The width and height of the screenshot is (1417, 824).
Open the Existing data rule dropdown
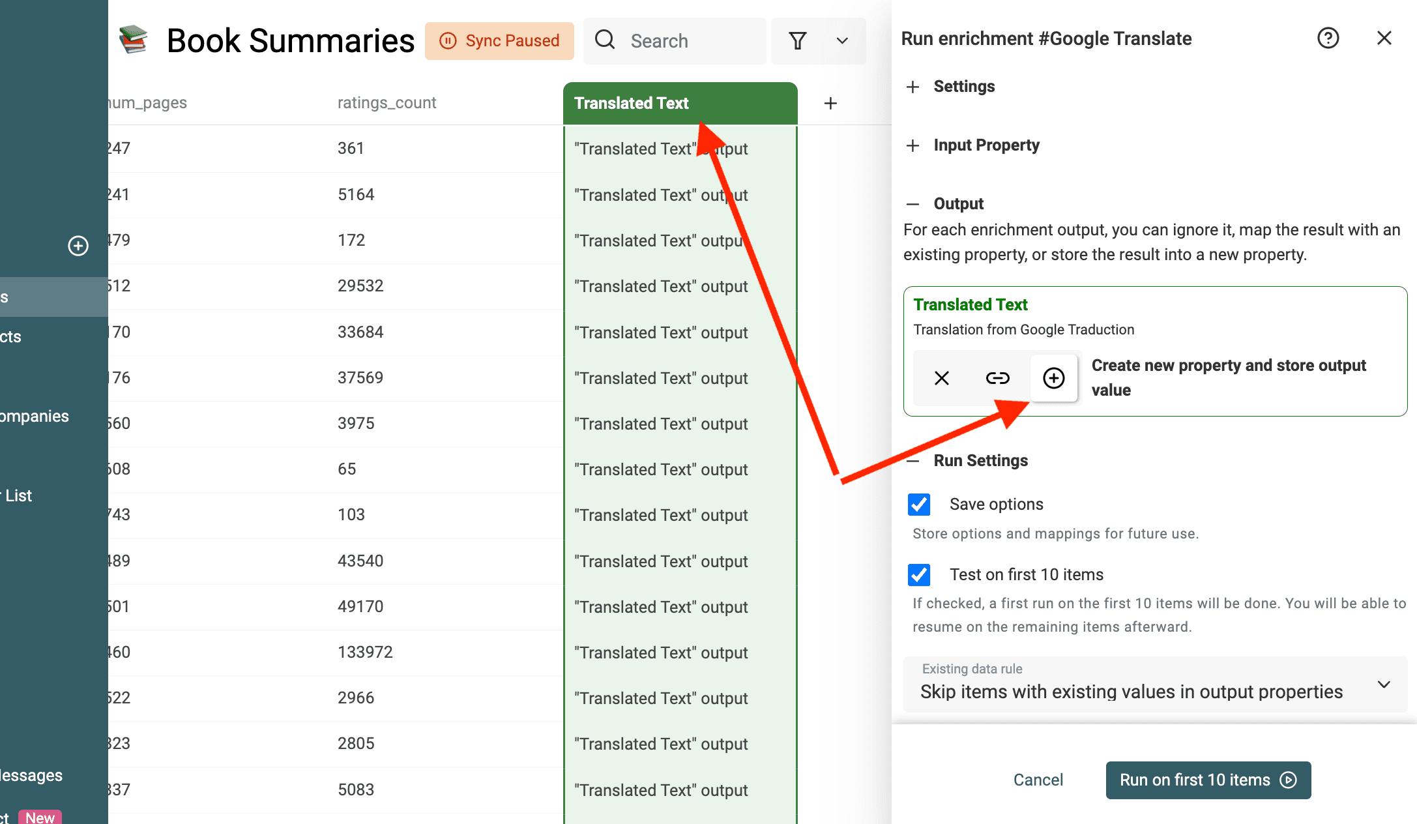coord(1155,684)
